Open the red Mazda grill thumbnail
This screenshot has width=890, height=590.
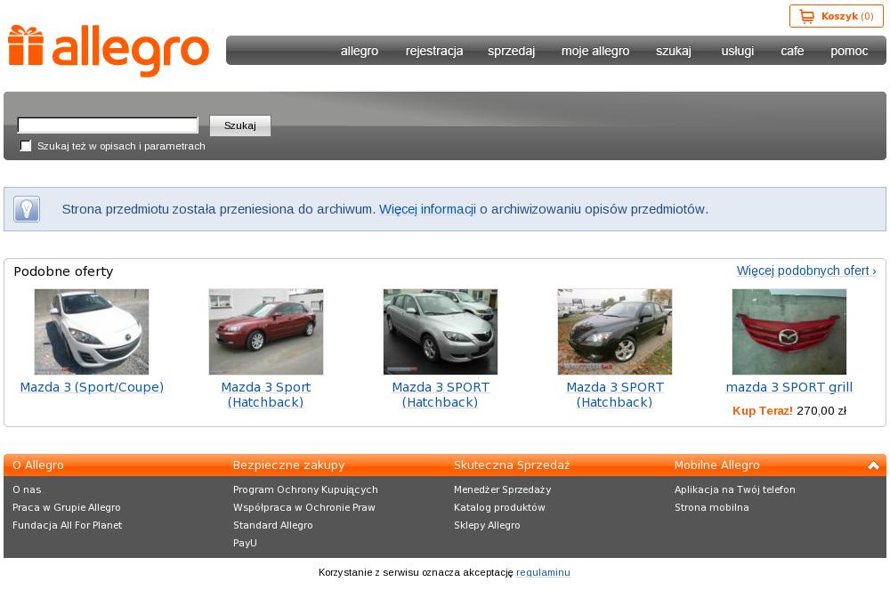pyautogui.click(x=789, y=332)
